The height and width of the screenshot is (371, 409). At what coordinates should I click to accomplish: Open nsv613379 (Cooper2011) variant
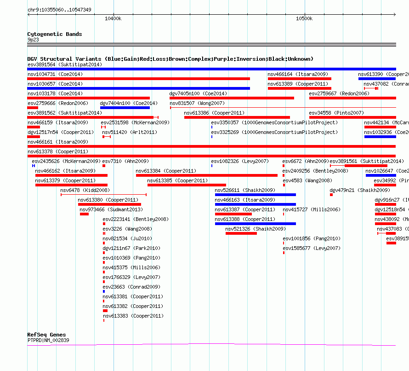[65, 180]
